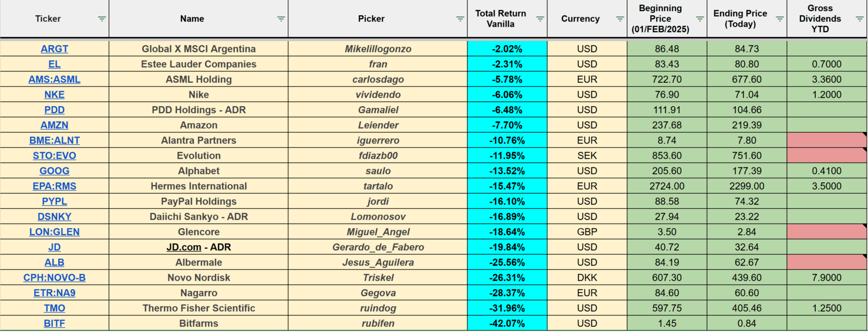Open the BITF ticker link
Viewport: 868px width, 332px height.
55,323
